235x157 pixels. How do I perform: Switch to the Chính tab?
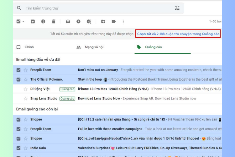point(29,47)
